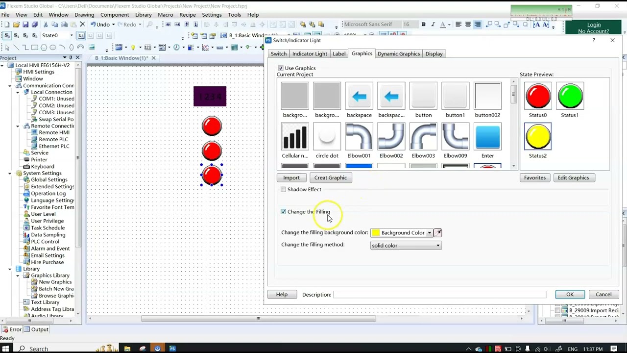Image resolution: width=627 pixels, height=353 pixels.
Task: Collapse the Local Connection tree node
Action: coord(18,92)
